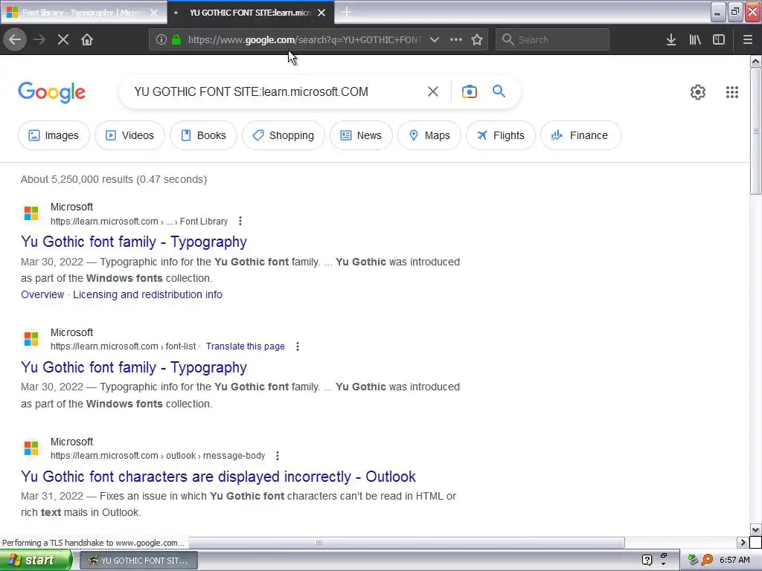
Task: Show site information icon in address bar
Action: pyautogui.click(x=161, y=39)
